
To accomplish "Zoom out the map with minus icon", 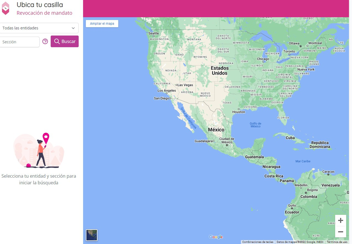I will (341, 232).
